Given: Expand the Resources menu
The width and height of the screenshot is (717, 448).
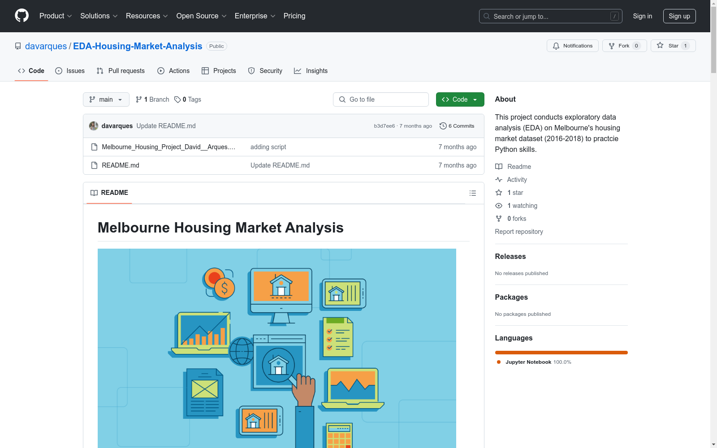Looking at the screenshot, I should pyautogui.click(x=147, y=16).
